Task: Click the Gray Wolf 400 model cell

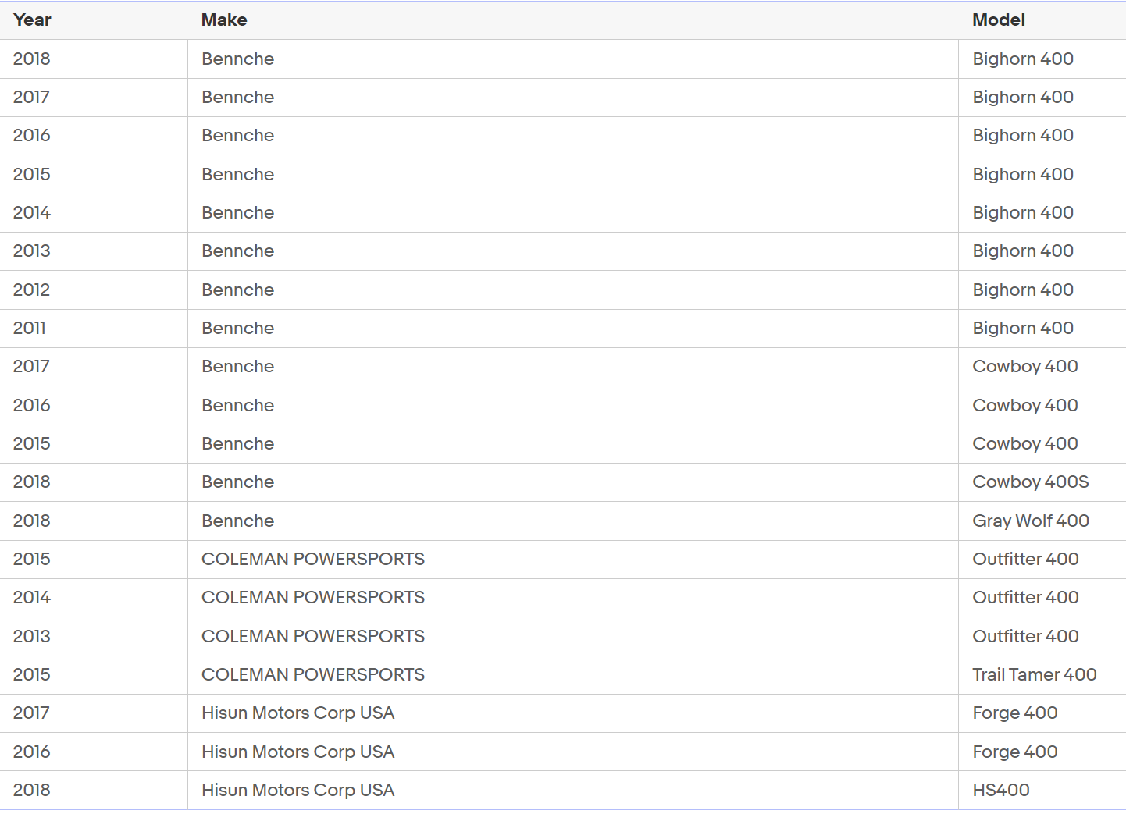Action: (x=1031, y=521)
